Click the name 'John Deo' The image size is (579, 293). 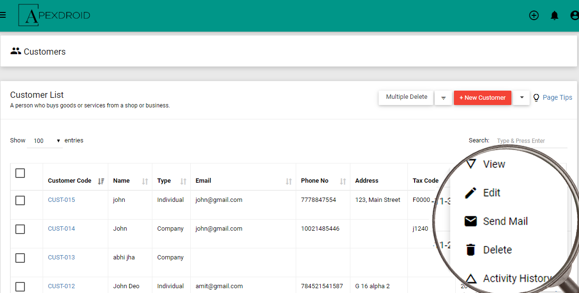126,286
